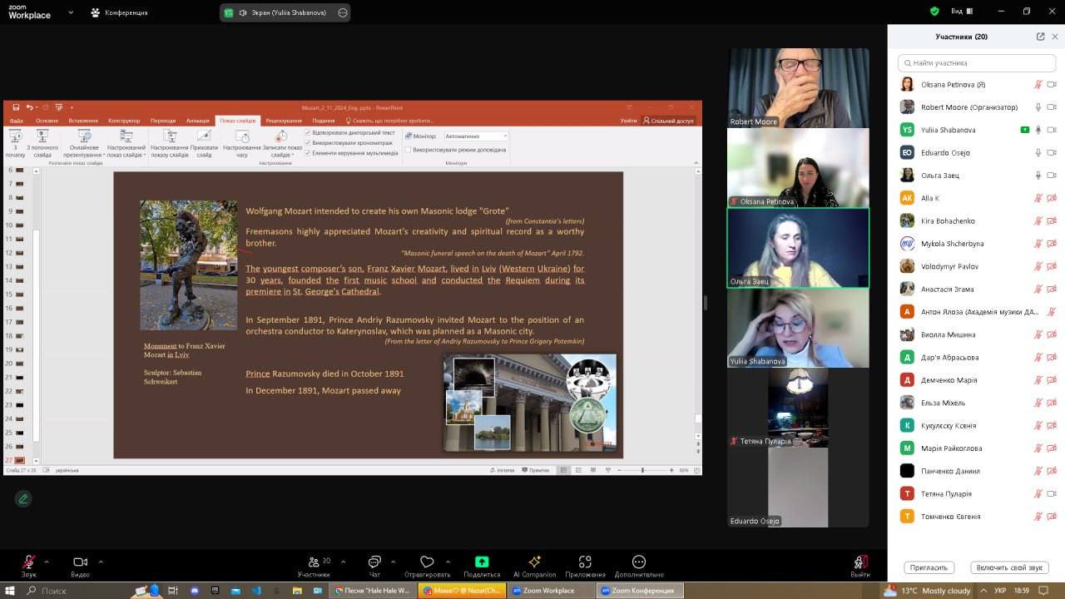Open the Zoom Workplace dropdown arrow

click(70, 12)
